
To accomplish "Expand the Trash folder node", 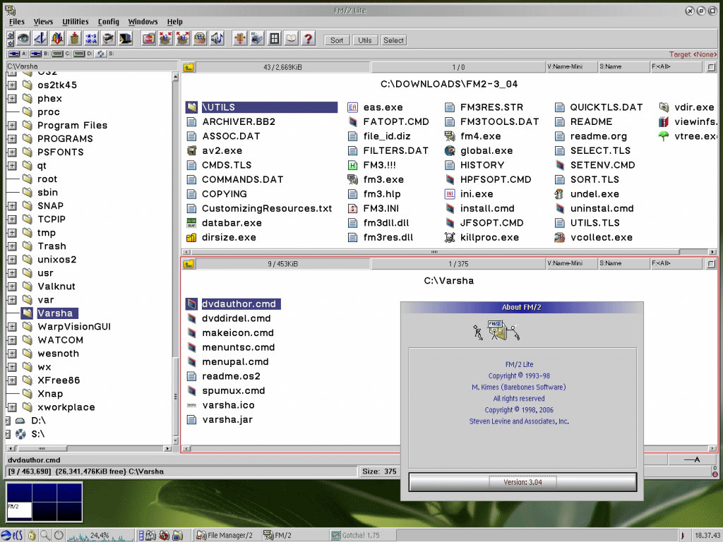I will [x=12, y=246].
